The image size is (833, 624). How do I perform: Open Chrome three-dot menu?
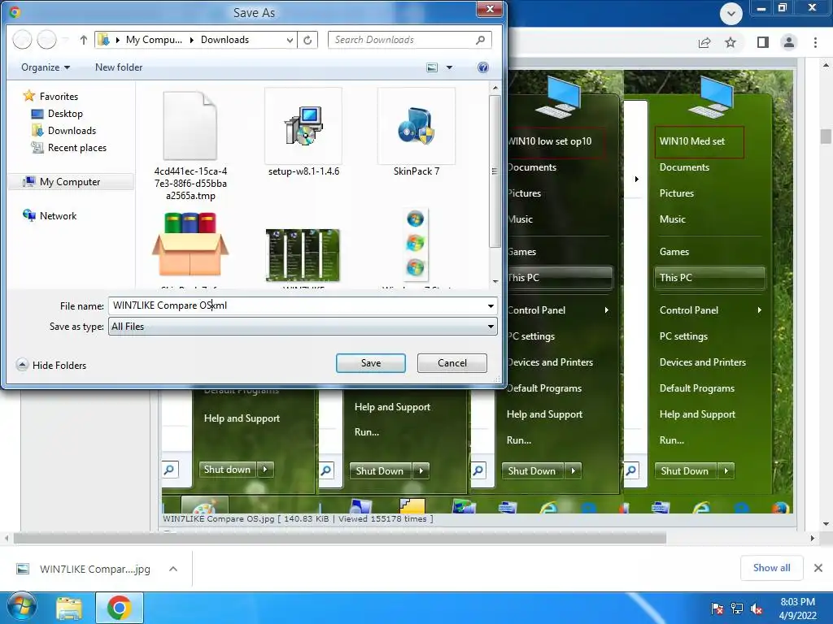(x=815, y=42)
